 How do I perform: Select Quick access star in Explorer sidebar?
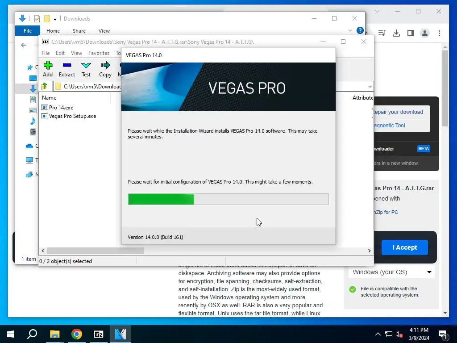click(x=30, y=67)
